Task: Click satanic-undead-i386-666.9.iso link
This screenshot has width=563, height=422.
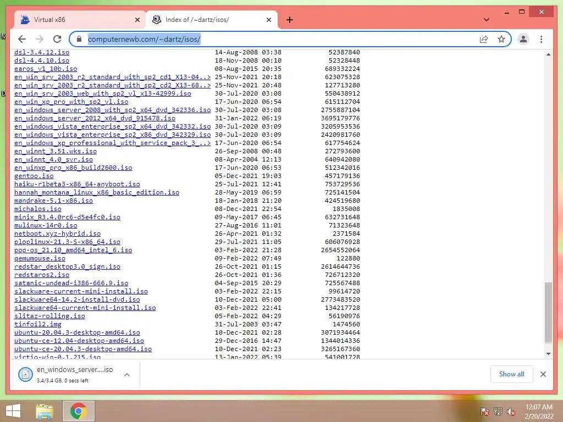Action: pyautogui.click(x=71, y=284)
